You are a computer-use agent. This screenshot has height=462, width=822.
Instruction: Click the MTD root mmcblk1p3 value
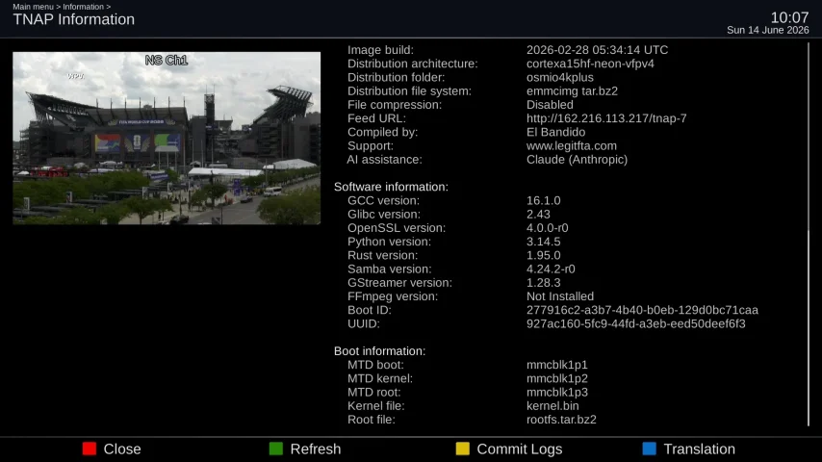(556, 393)
